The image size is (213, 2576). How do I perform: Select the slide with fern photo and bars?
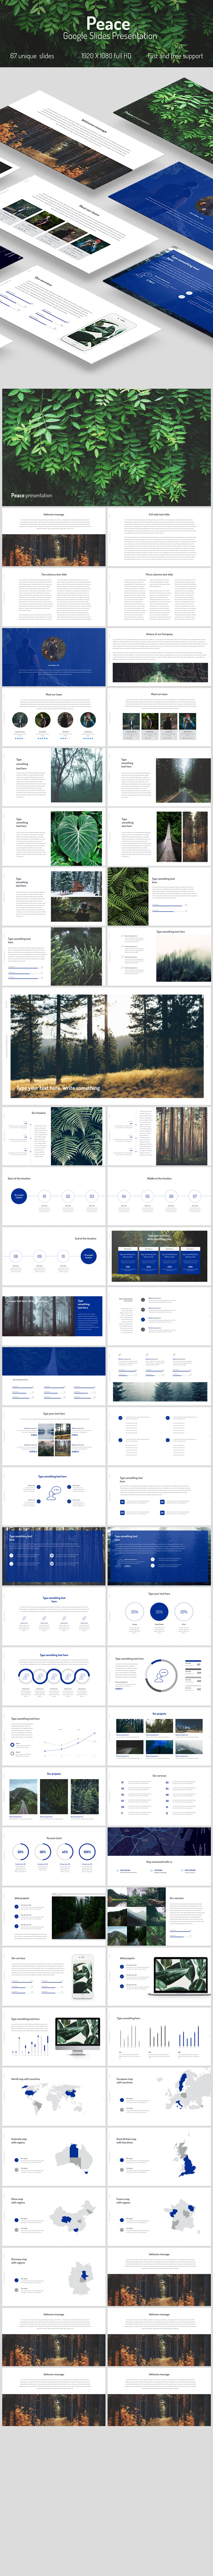point(159,896)
